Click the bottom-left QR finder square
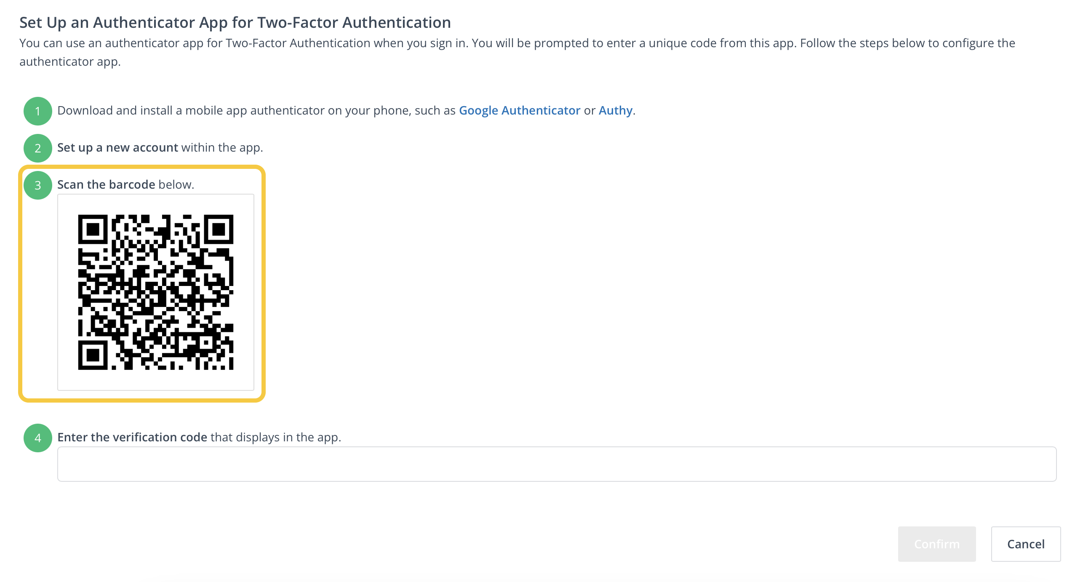Image resolution: width=1083 pixels, height=582 pixels. (93, 355)
